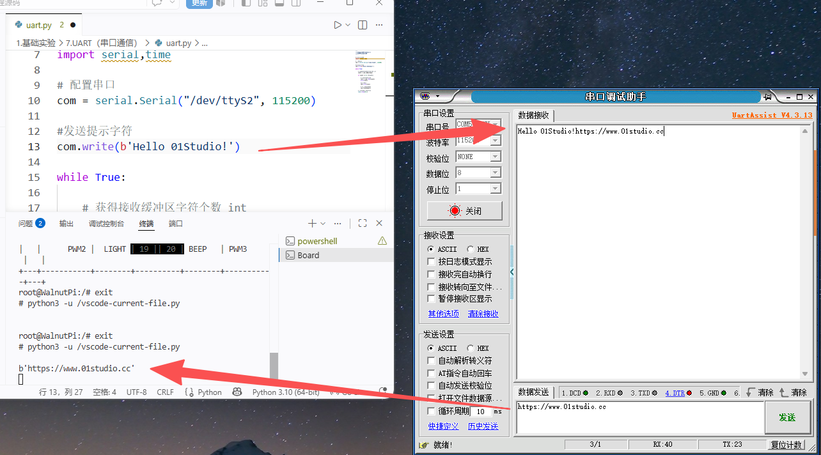Open the terminal panel ellipsis menu
The height and width of the screenshot is (455, 821).
[x=338, y=223]
